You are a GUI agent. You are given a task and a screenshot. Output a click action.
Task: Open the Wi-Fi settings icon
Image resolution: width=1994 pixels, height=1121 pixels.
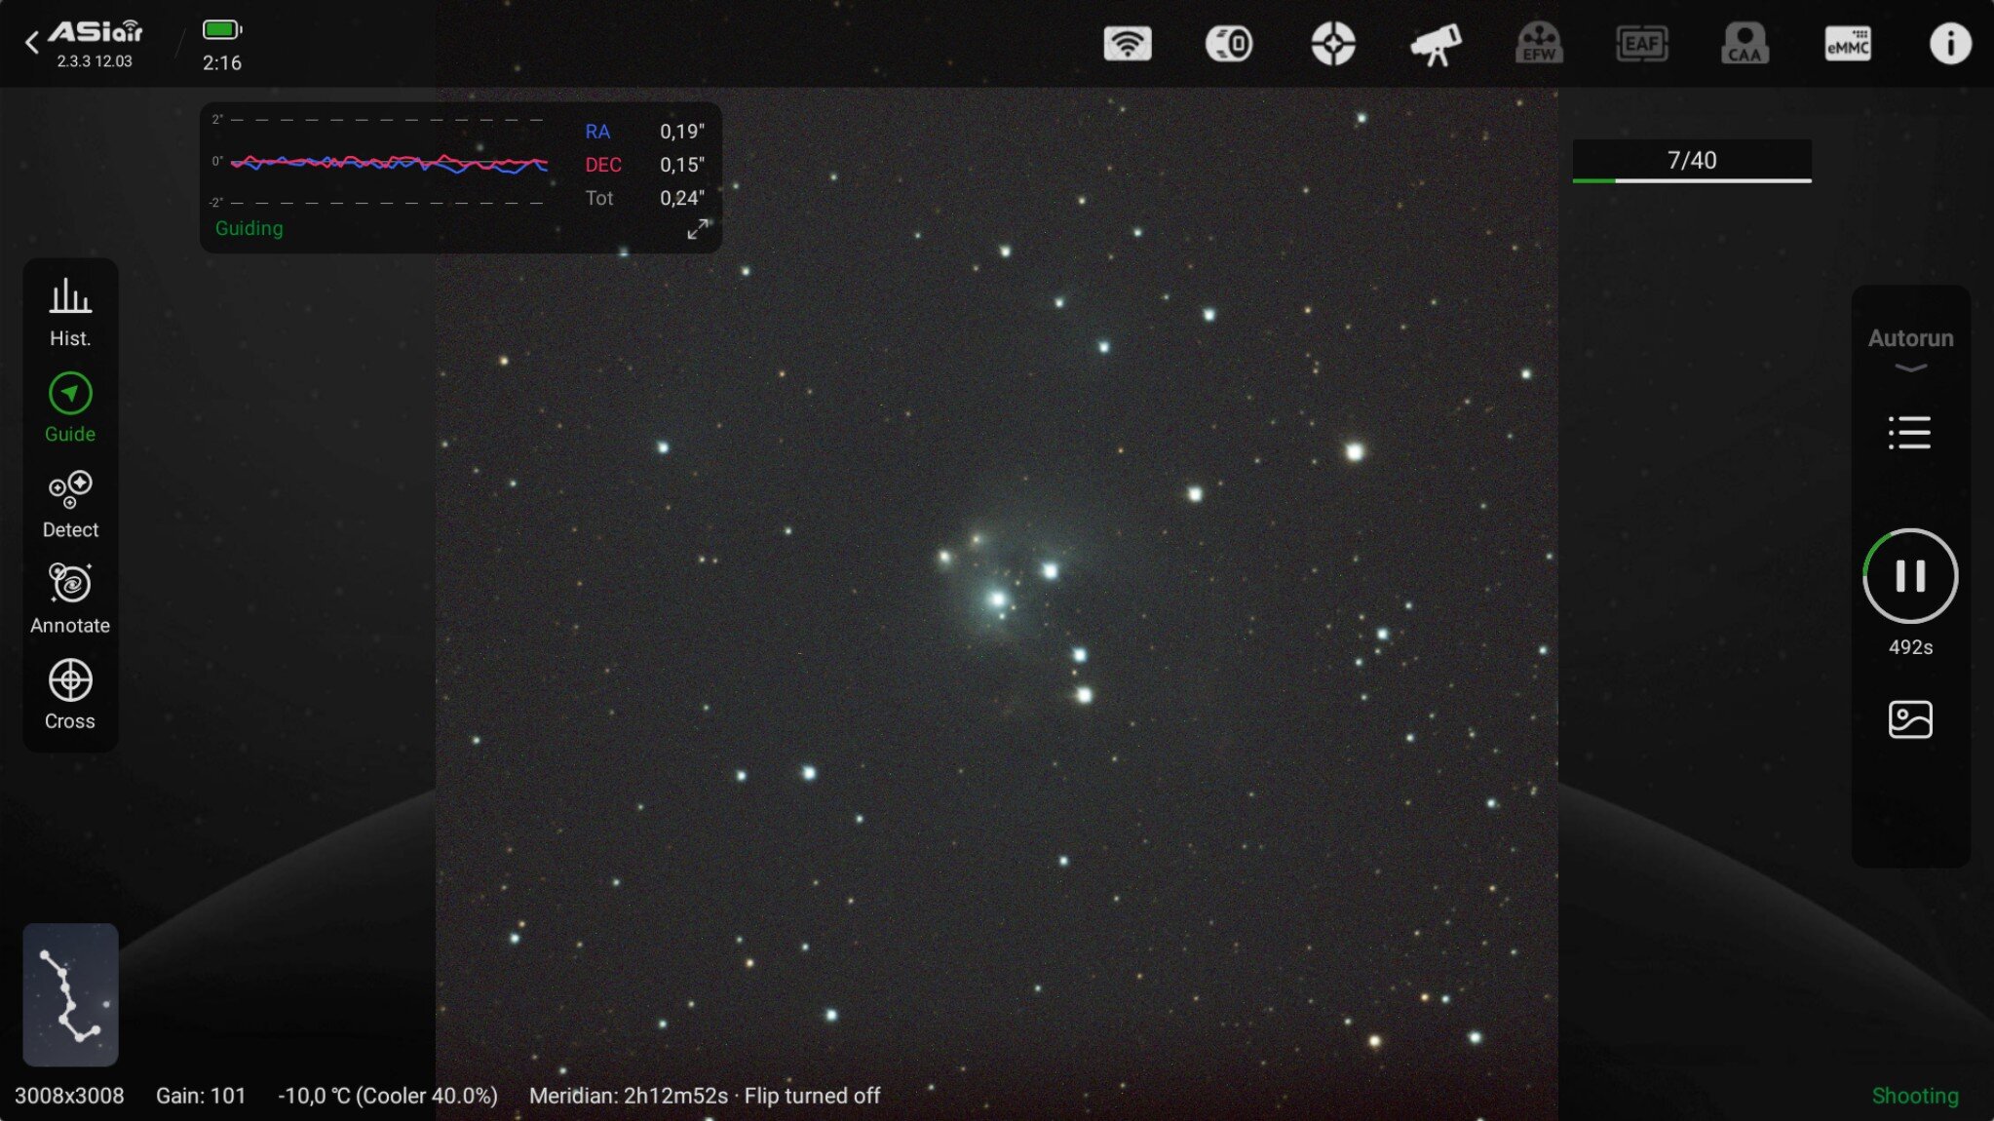(1128, 44)
